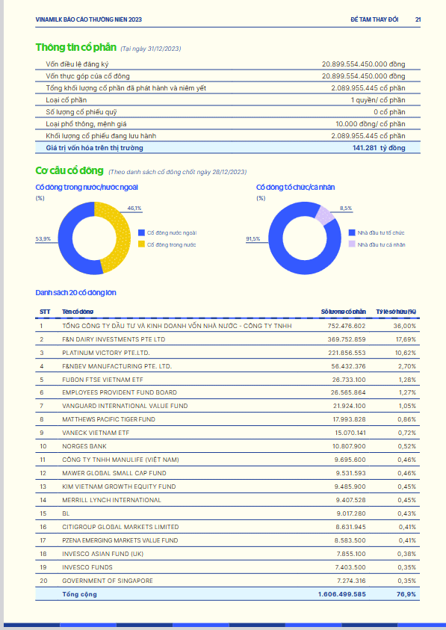This screenshot has height=630, width=446.
Task: Click the yellow 'Cổ đông trong nước' legend swatch
Action: [141, 244]
